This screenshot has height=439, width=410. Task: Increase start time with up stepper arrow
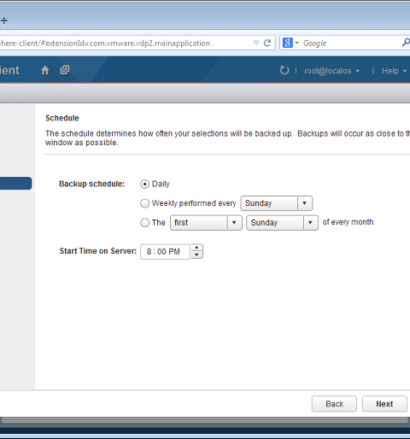pyautogui.click(x=196, y=248)
